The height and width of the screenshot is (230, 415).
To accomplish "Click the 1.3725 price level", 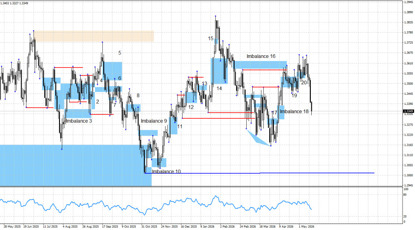I will tap(409, 43).
